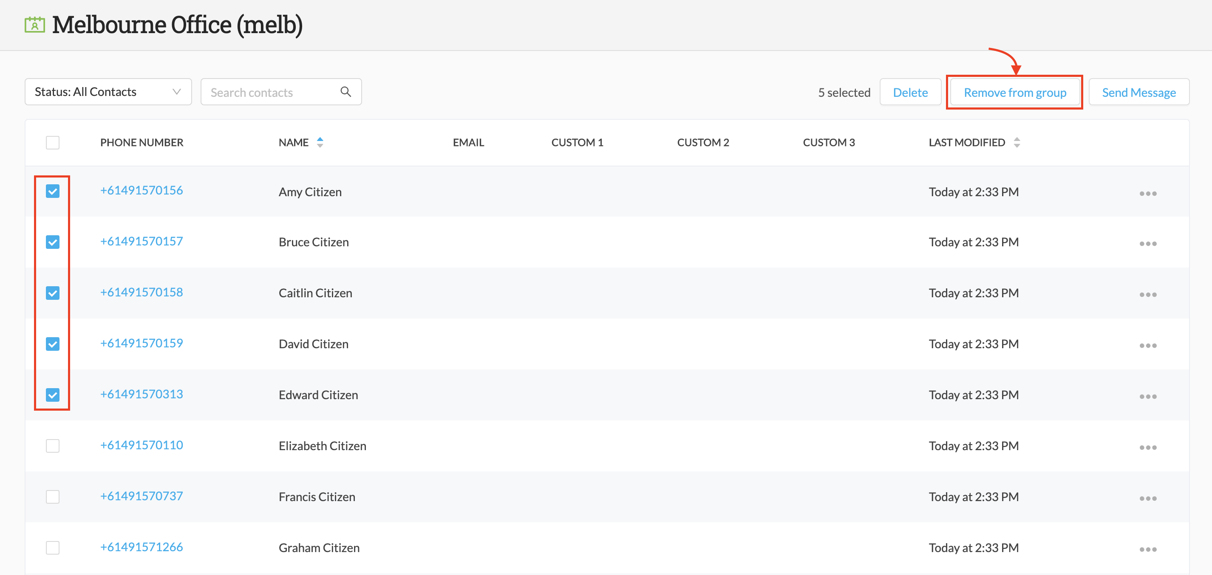The image size is (1212, 575).
Task: Sort by Last Modified using its sort arrows
Action: [x=1017, y=142]
